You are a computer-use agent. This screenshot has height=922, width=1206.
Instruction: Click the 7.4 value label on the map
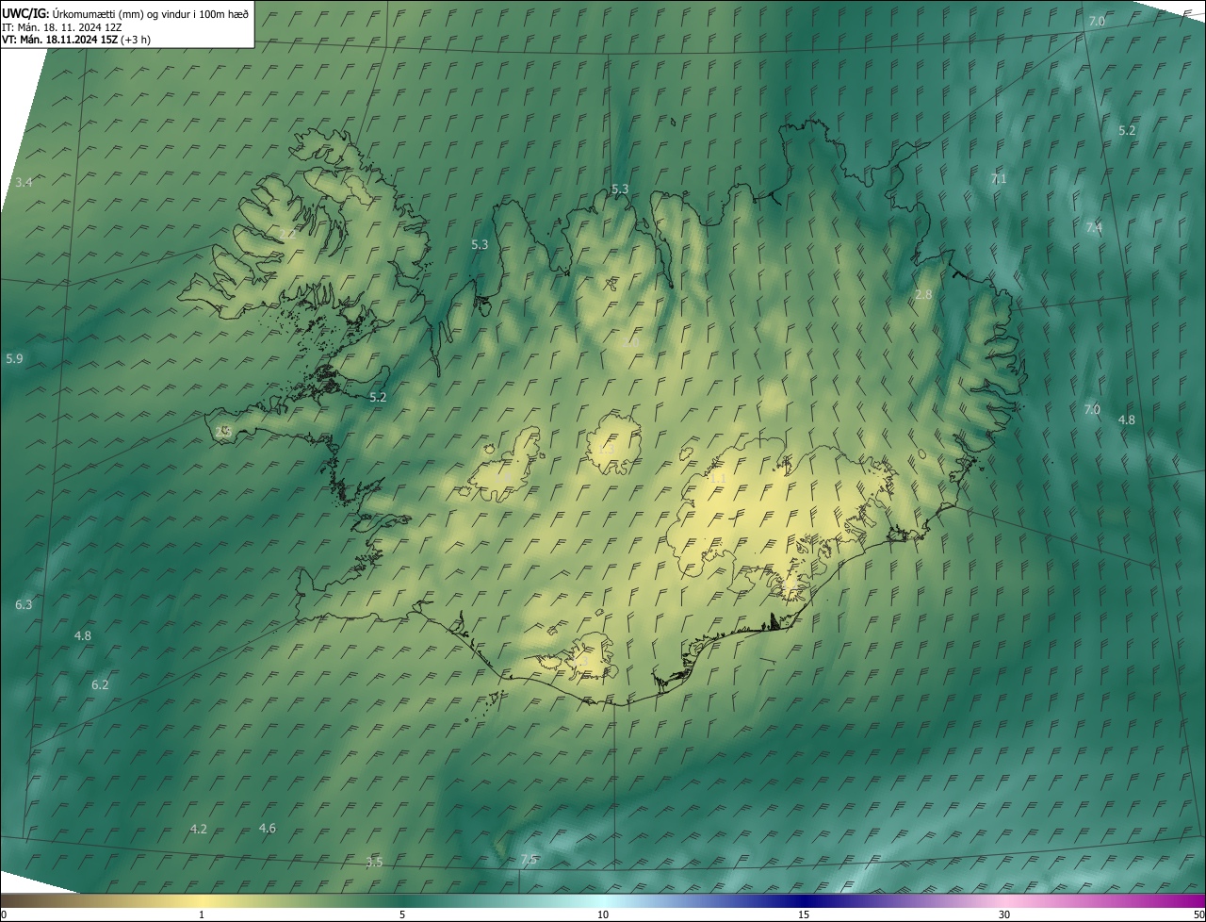1094,227
